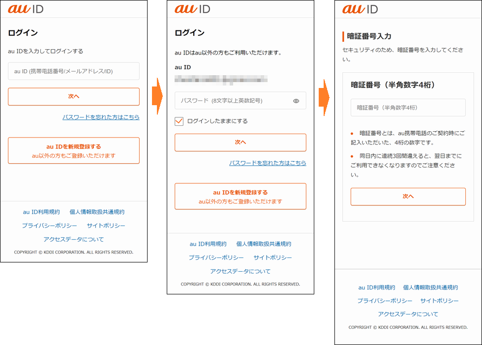Open アクセスデータについて in the password screen footer
The image size is (482, 345).
tap(240, 271)
